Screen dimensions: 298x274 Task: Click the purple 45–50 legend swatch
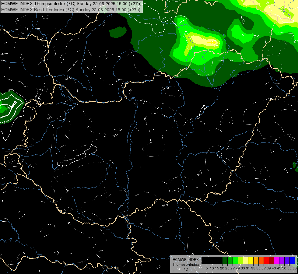tap(282, 260)
